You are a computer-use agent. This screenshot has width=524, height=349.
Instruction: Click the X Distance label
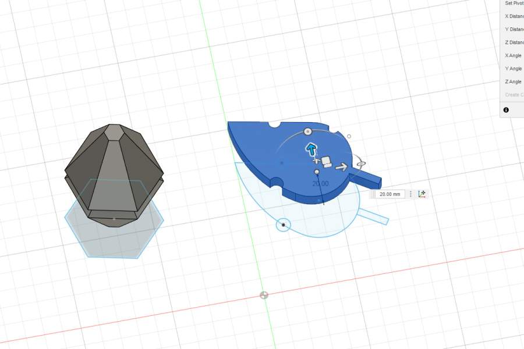[x=514, y=16]
